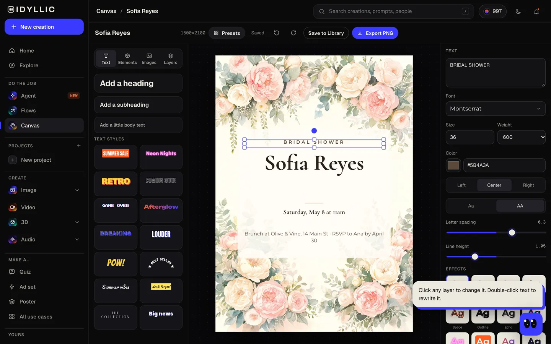The height and width of the screenshot is (344, 551).
Task: Click the New creation button
Action: tap(44, 27)
